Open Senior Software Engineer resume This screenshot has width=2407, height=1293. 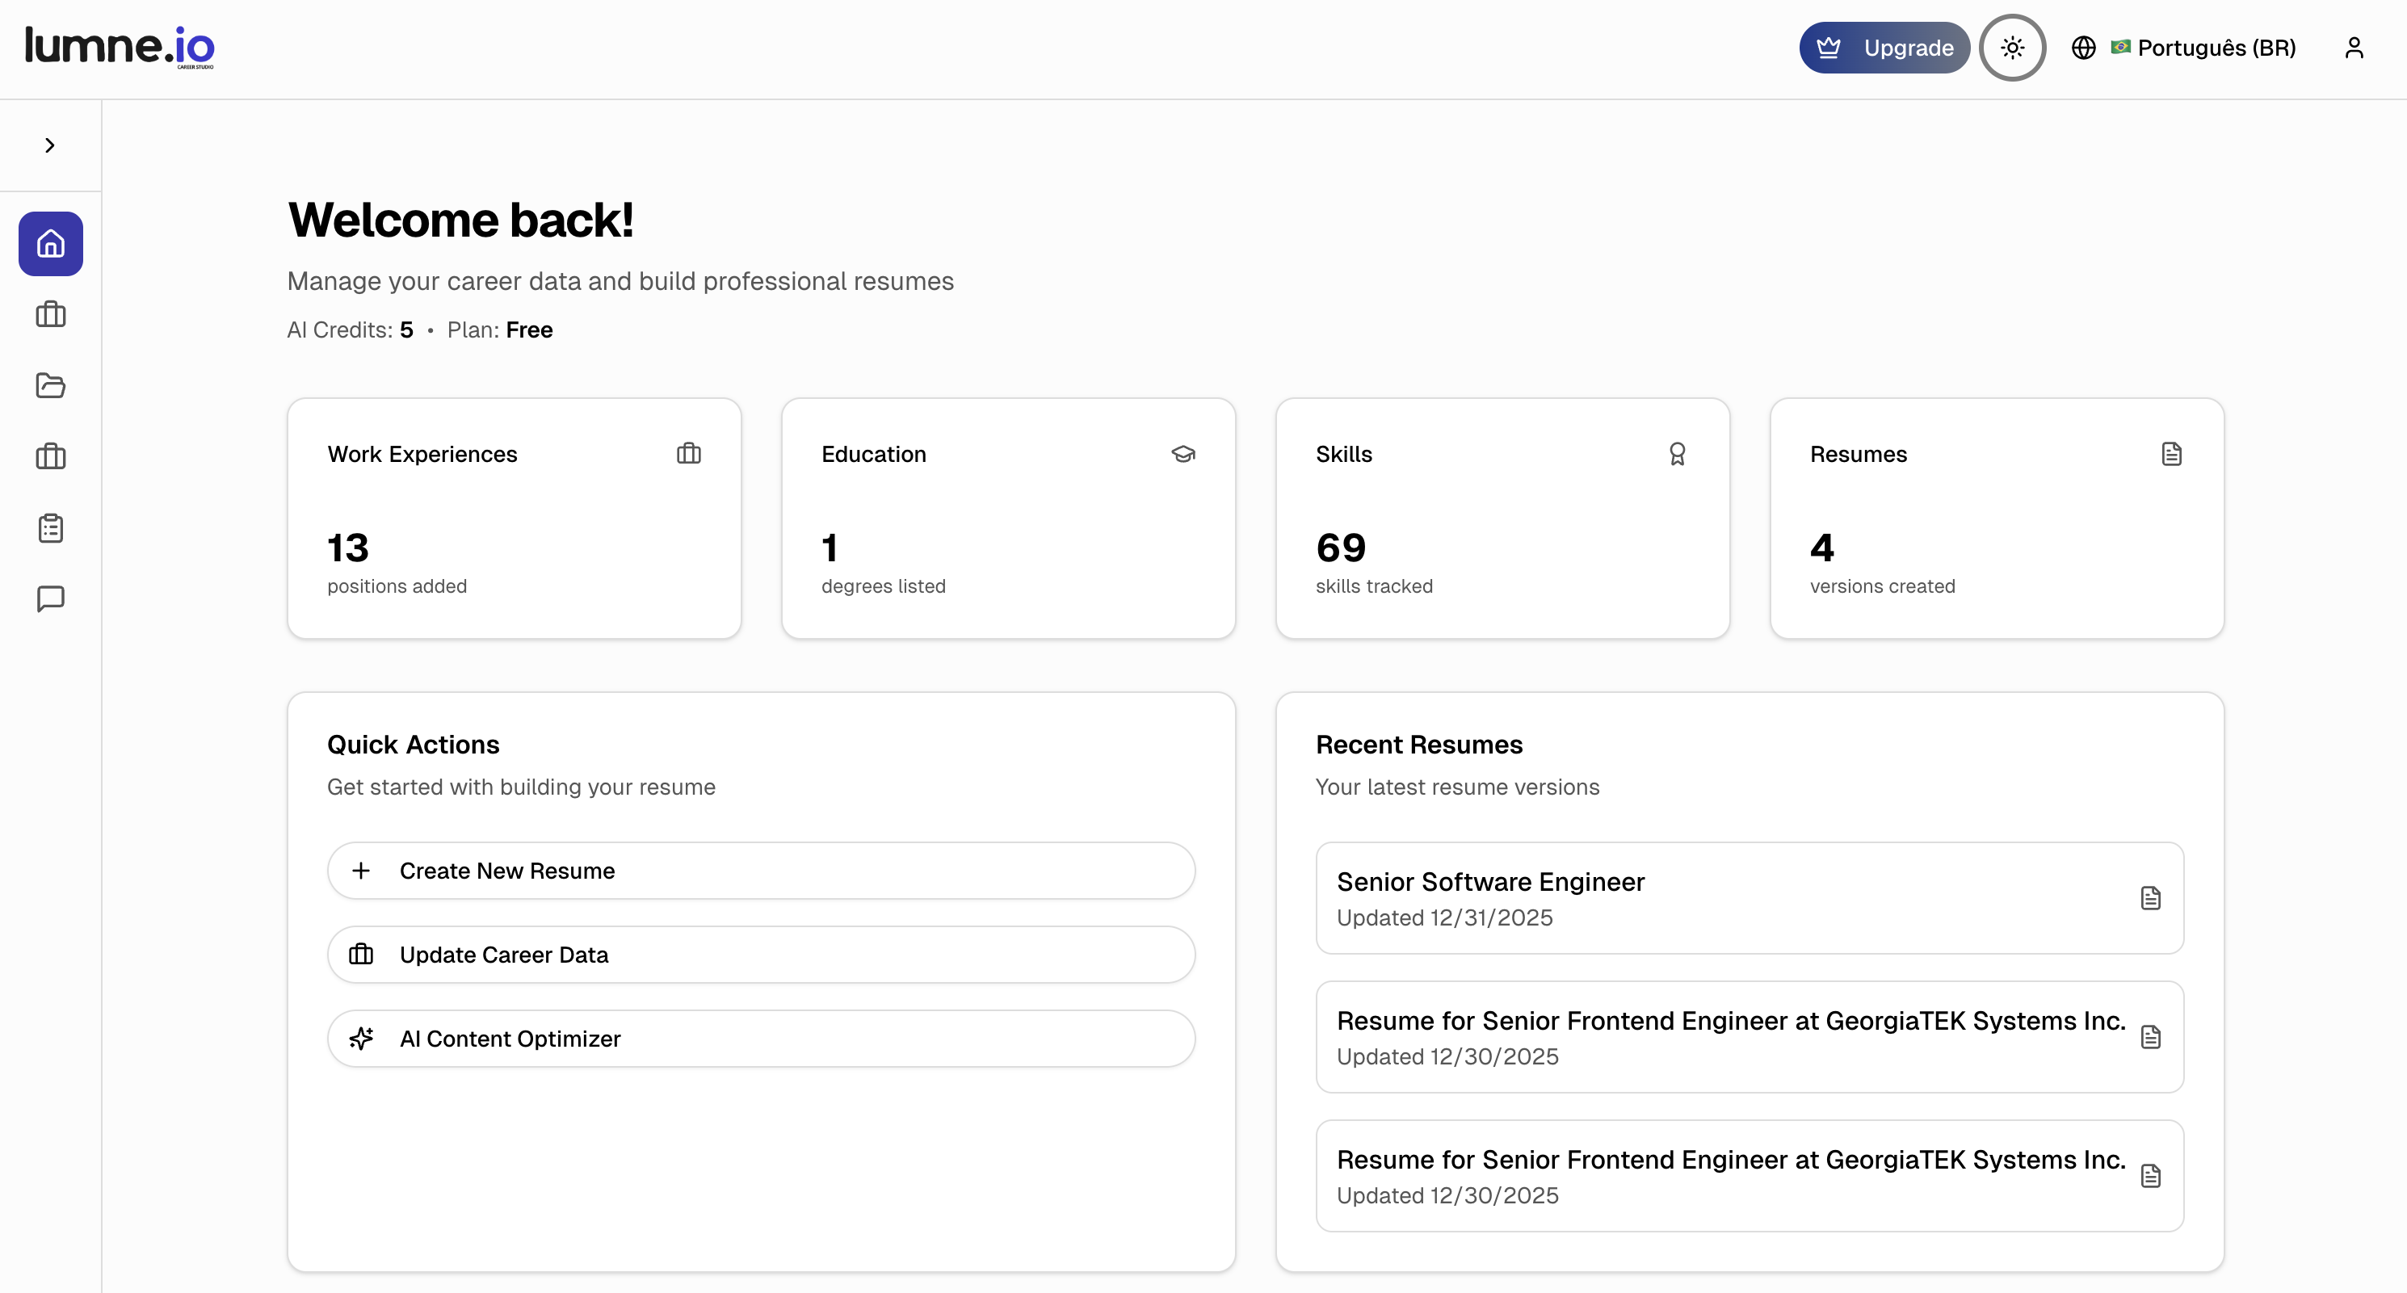(1750, 898)
